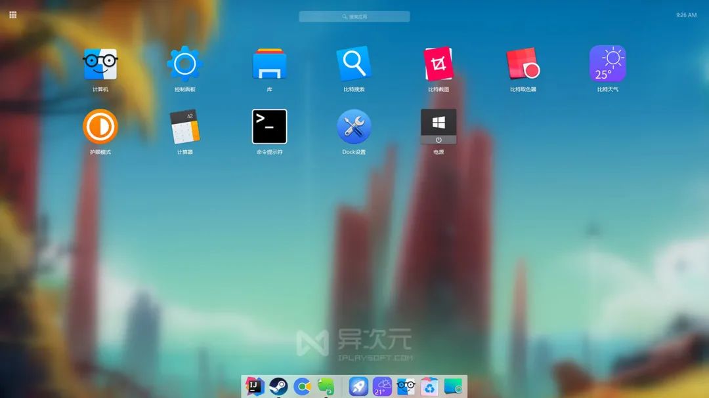Open Steam from the dock
This screenshot has width=709, height=398.
click(x=278, y=387)
